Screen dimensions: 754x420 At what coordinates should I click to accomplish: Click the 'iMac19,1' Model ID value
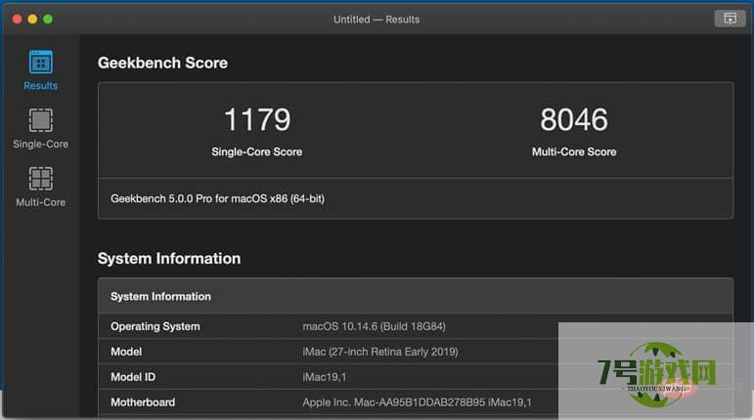[324, 377]
